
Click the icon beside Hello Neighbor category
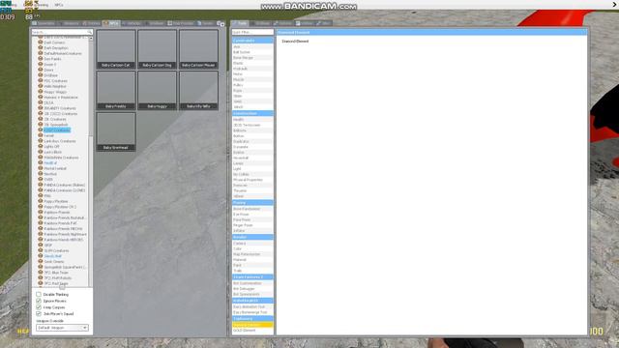click(41, 86)
